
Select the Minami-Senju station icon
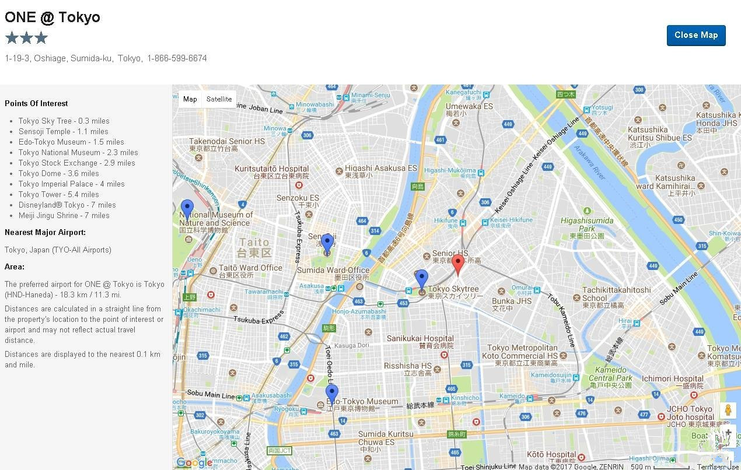click(x=347, y=97)
